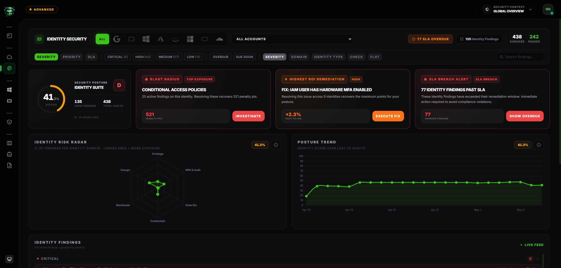Filter by Microsoft four-squares provider icon
Image resolution: width=561 pixels, height=268 pixels.
190,39
